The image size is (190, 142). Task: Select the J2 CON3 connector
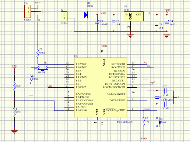tap(64, 16)
